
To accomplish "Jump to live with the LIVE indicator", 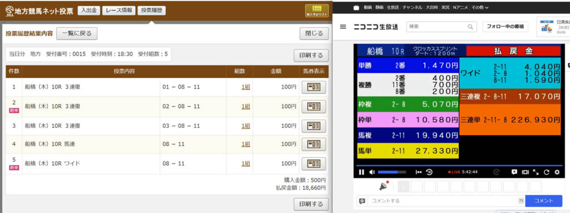I will 454,172.
